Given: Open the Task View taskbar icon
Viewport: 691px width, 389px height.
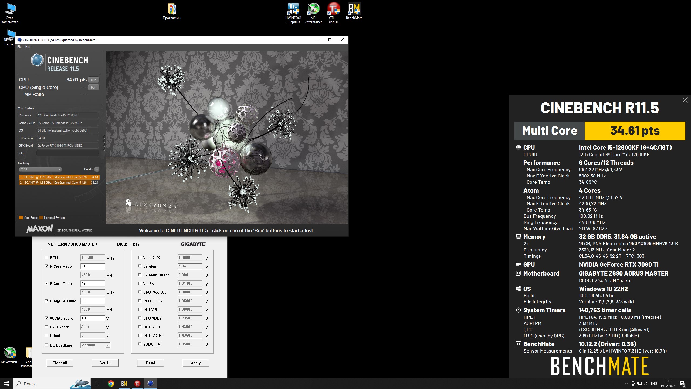Looking at the screenshot, I should tap(97, 384).
